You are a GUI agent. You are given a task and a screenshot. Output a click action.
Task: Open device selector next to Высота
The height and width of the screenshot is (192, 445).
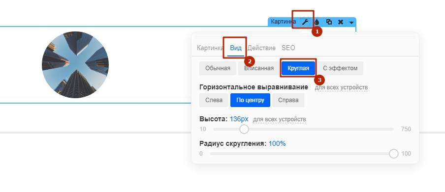coord(280,119)
